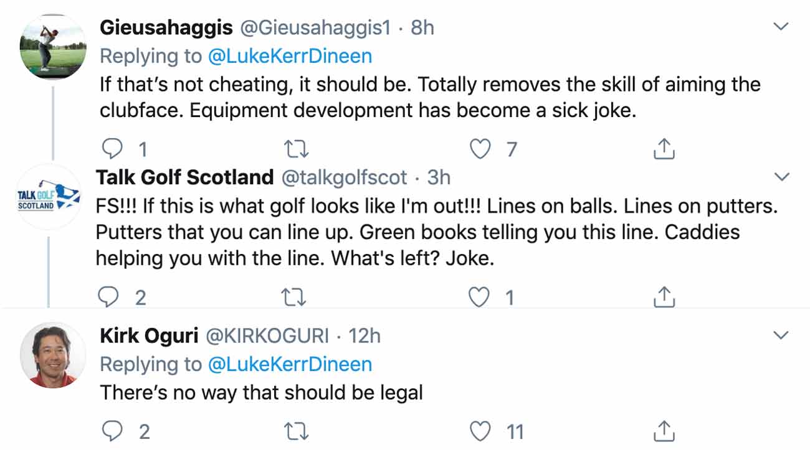
Task: Share Kirk Oguri's tweet
Action: coord(664,431)
